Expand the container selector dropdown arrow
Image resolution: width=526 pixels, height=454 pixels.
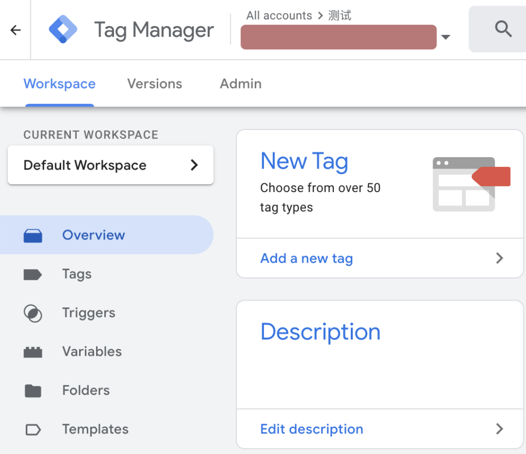[445, 37]
